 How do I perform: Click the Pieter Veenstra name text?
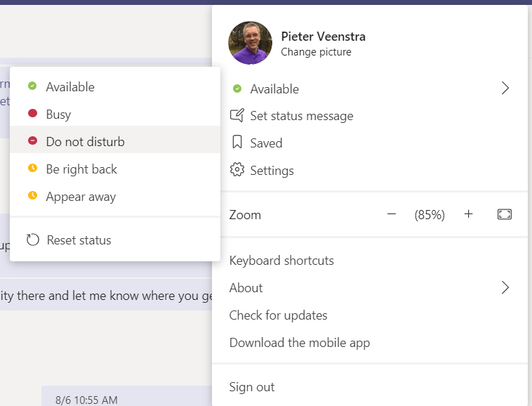(x=323, y=37)
